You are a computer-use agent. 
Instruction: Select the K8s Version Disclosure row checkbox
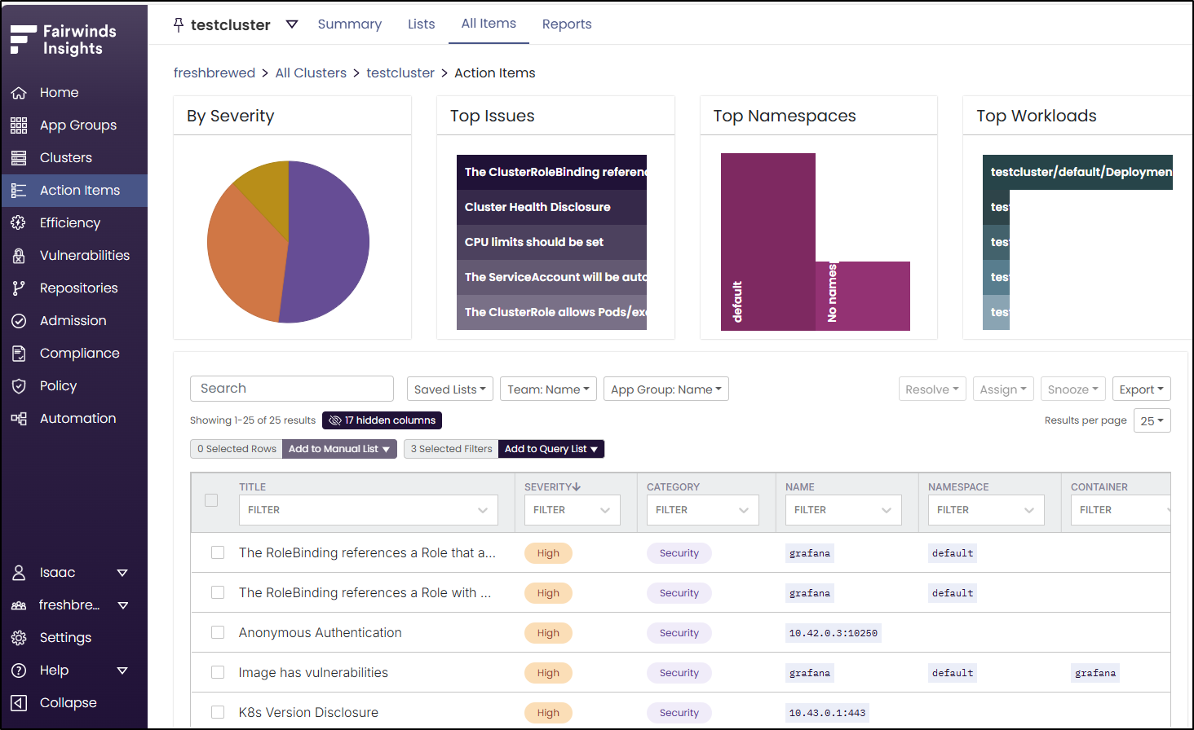[x=218, y=712]
